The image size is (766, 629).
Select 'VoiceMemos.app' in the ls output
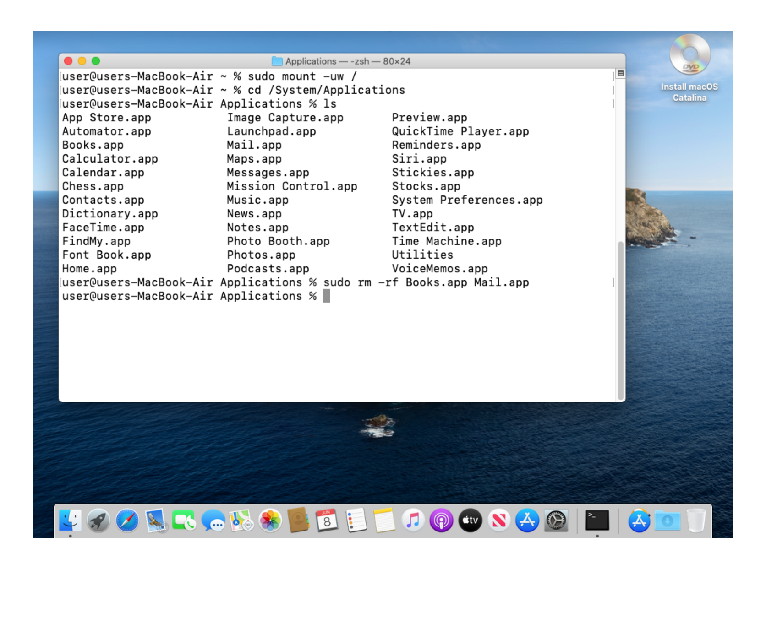(440, 269)
